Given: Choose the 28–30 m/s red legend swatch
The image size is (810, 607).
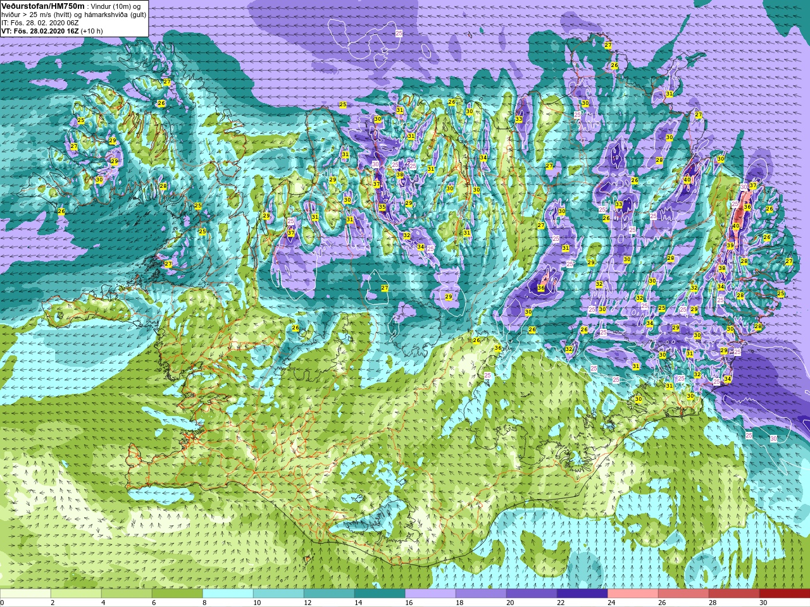Looking at the screenshot, I should [734, 594].
